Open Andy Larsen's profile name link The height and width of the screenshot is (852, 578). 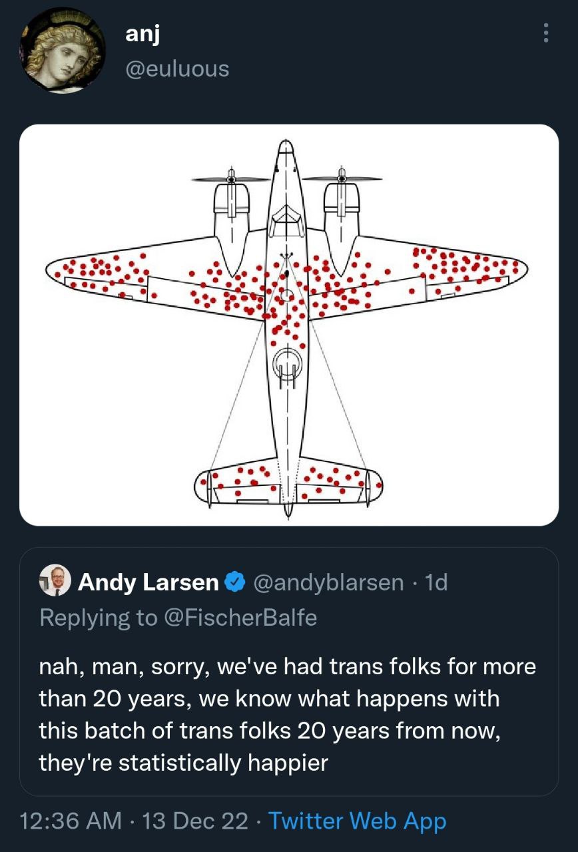[148, 582]
